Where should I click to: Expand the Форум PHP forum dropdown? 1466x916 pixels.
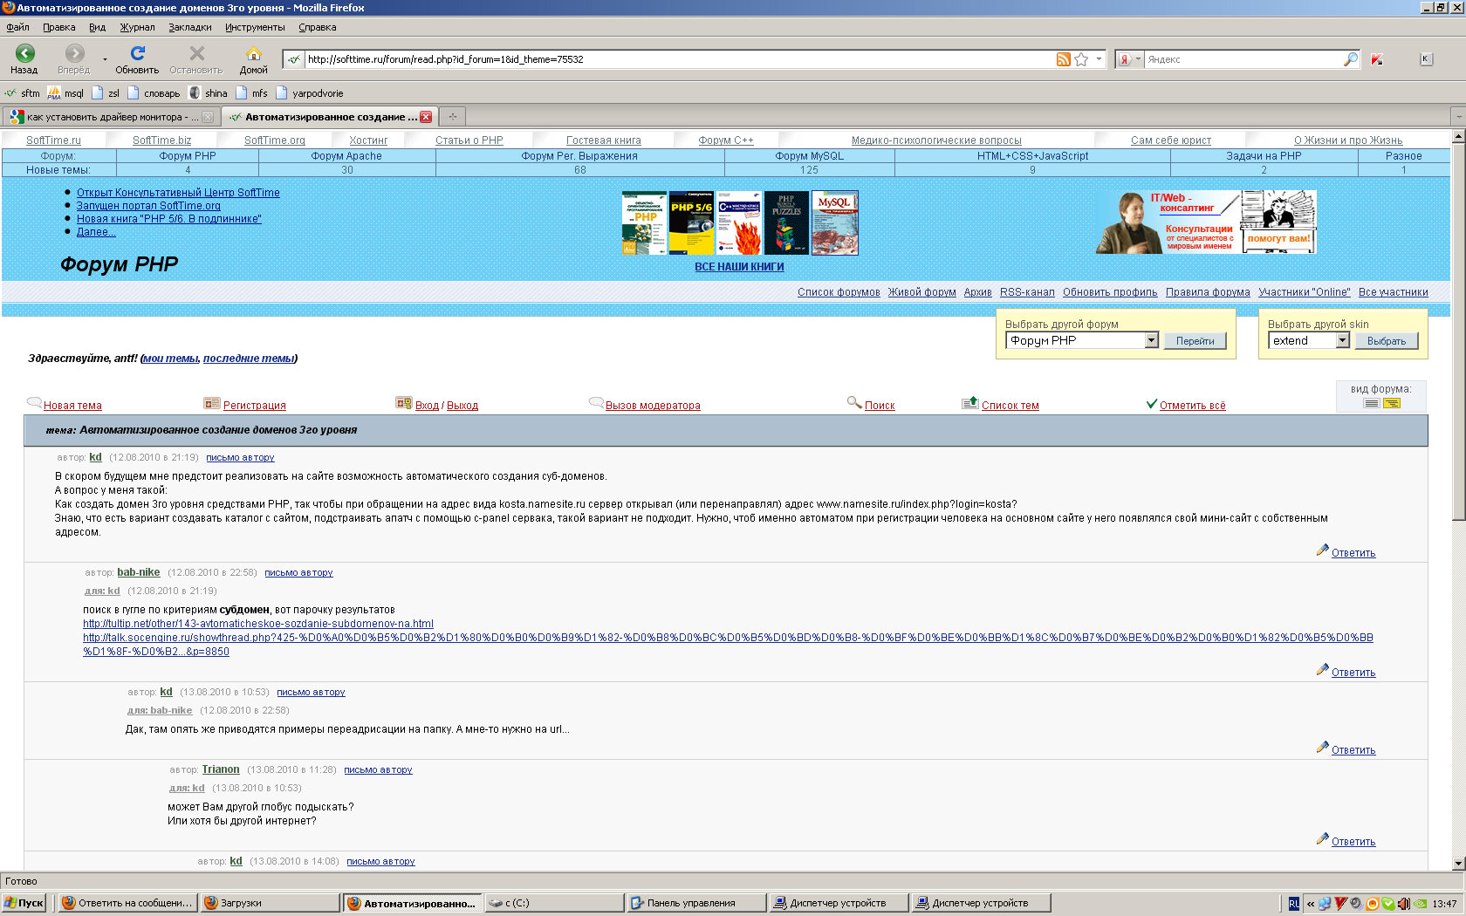click(1152, 340)
